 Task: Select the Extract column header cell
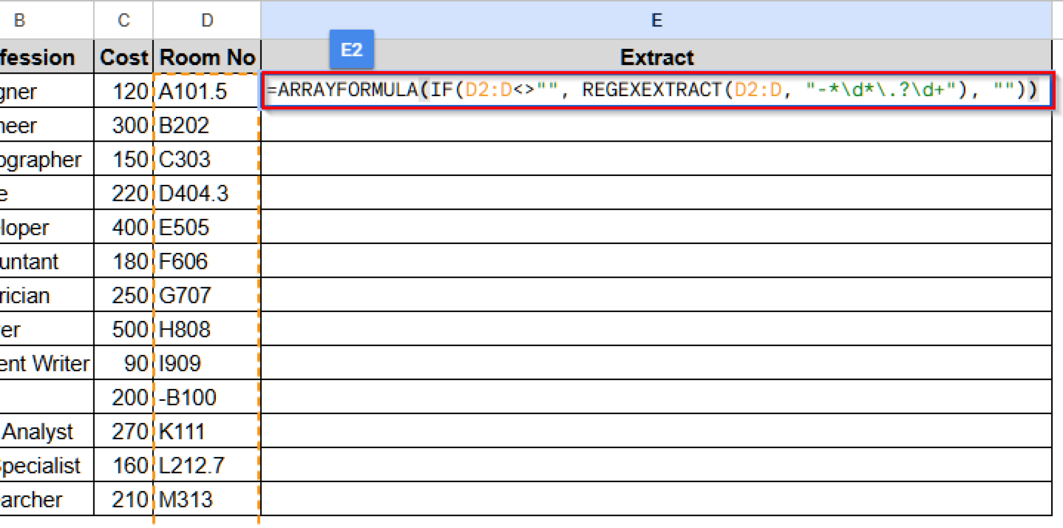click(657, 57)
